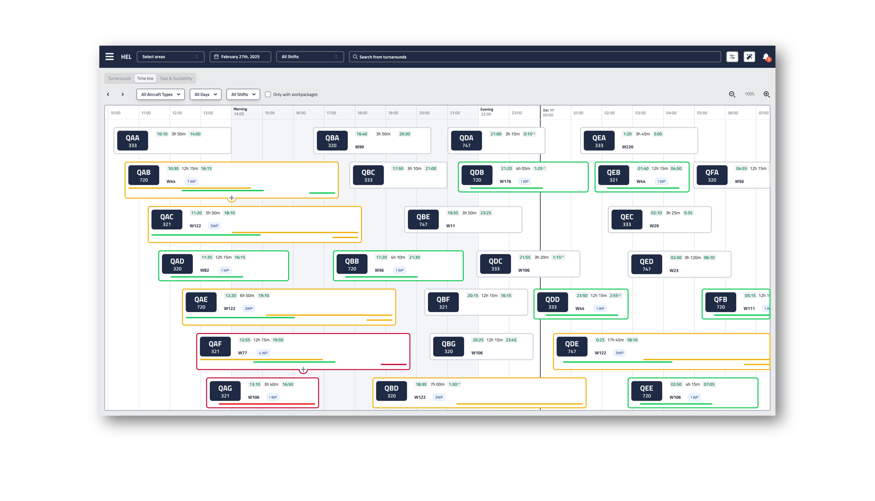The width and height of the screenshot is (875, 501).
Task: Open All Shifts dropdown in top bar
Action: click(309, 57)
